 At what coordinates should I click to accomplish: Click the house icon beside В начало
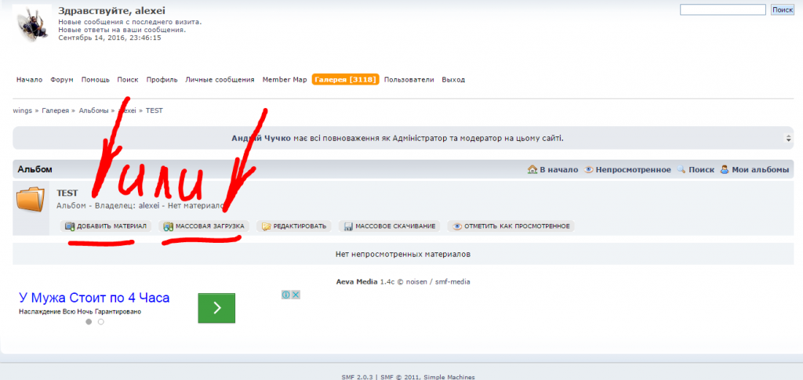[x=532, y=169]
